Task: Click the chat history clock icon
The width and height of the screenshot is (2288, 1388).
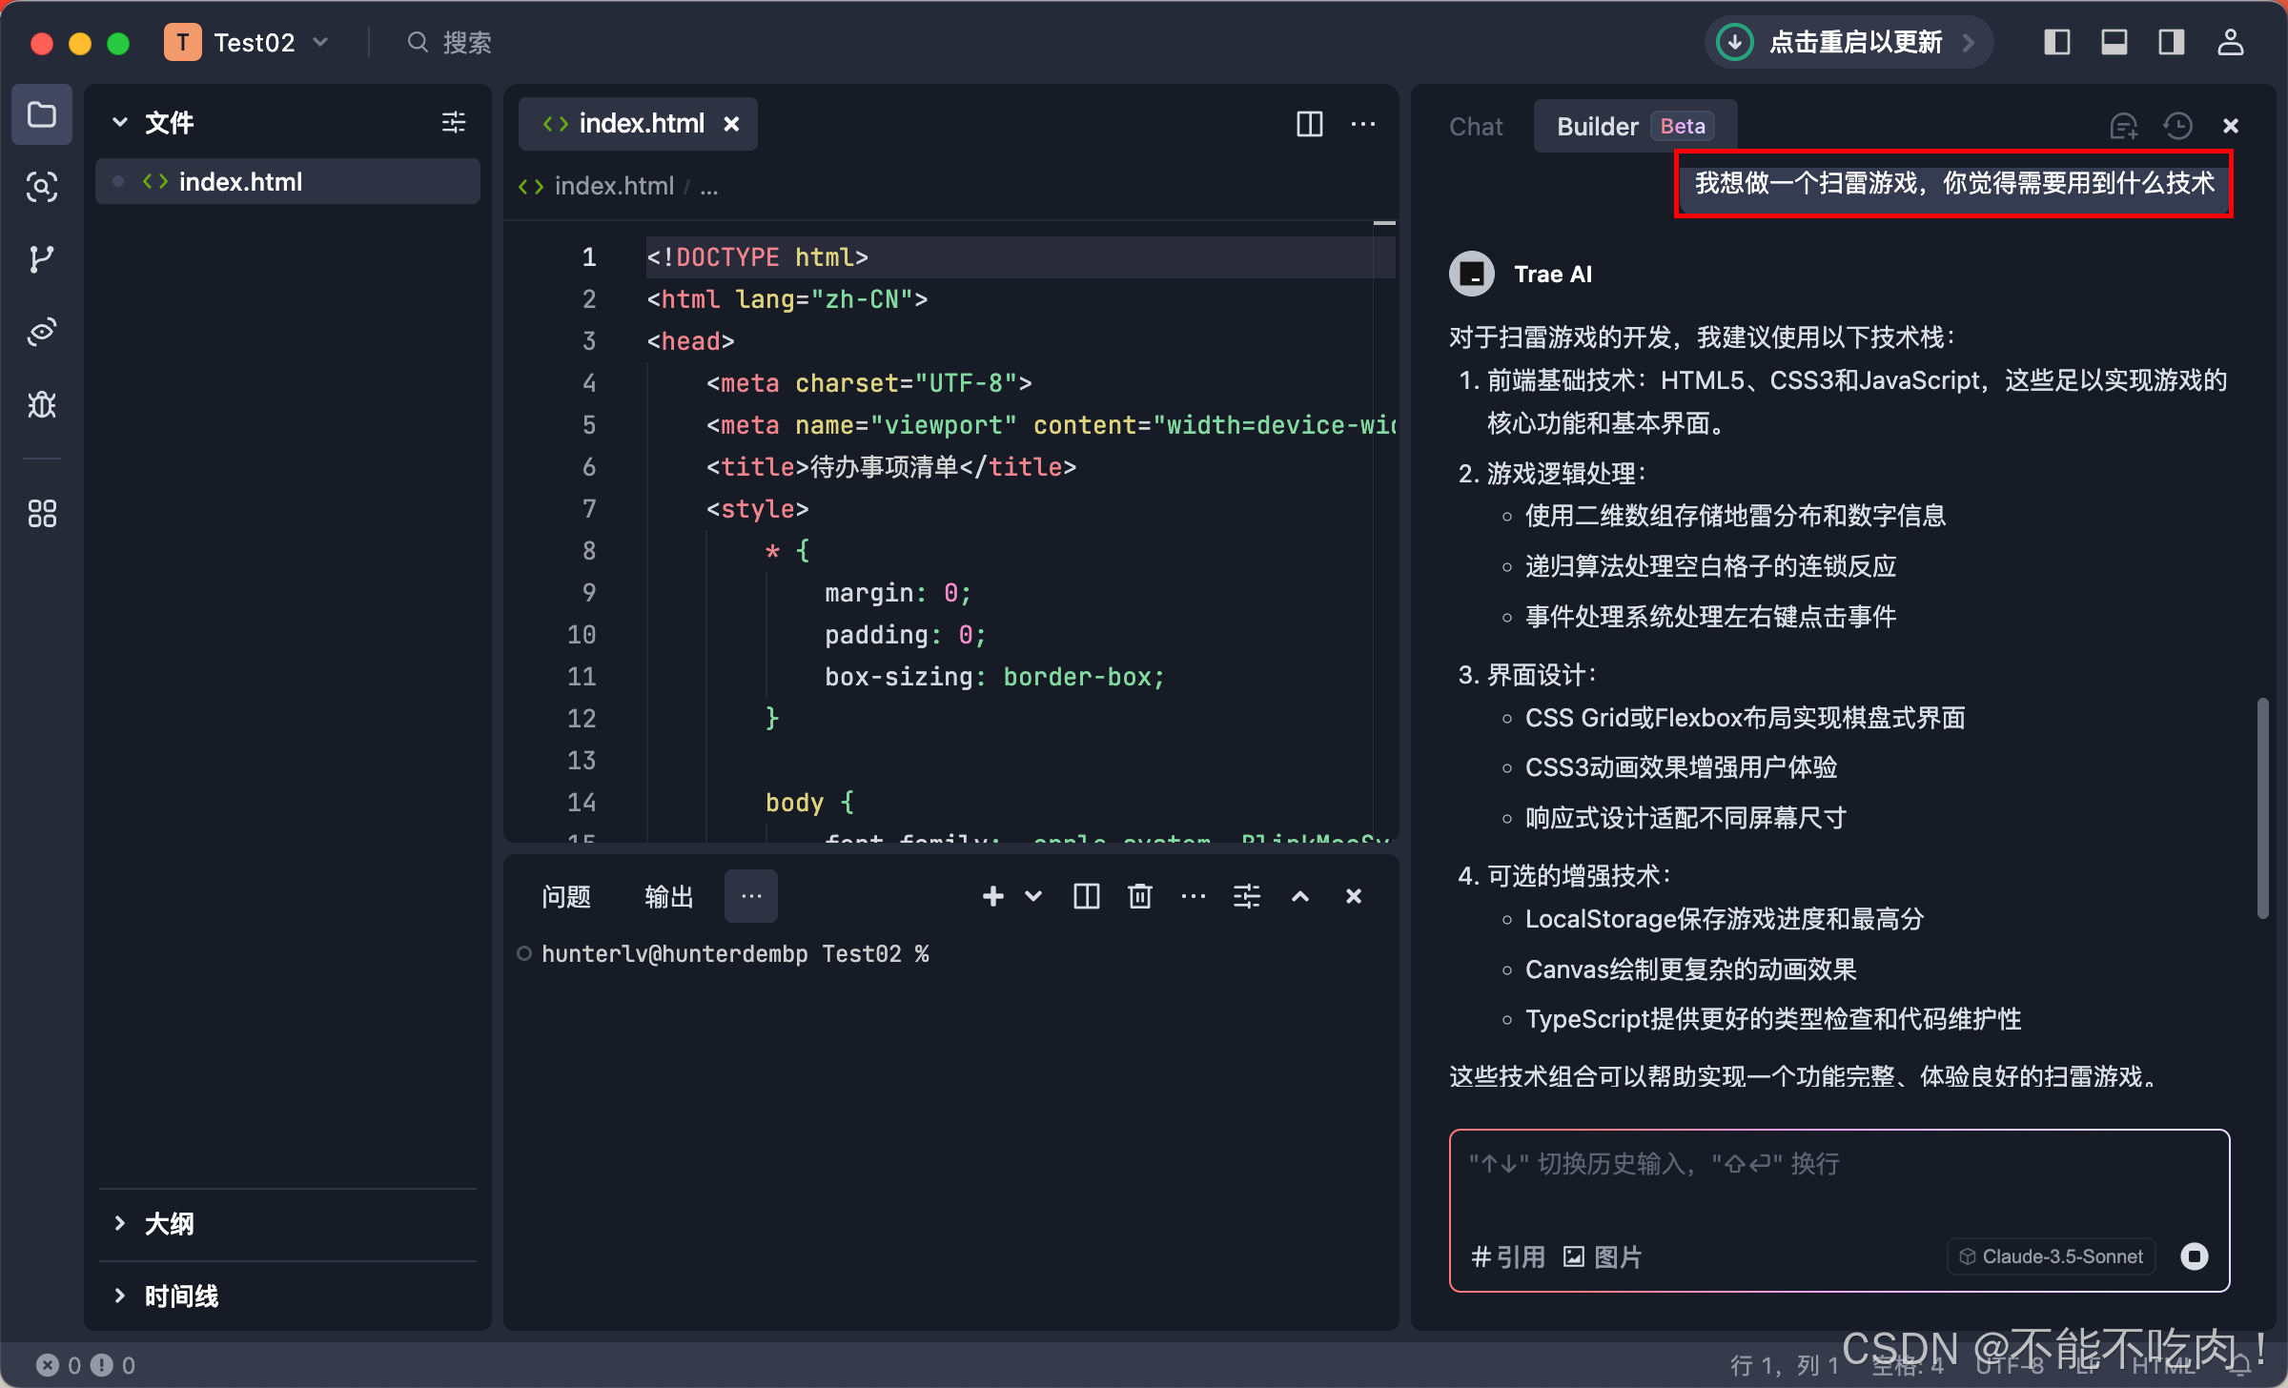Action: (x=2177, y=126)
